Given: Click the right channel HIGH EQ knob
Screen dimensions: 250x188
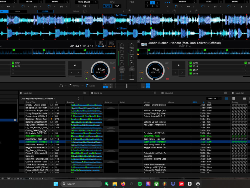Looking at the screenshot, I should [131, 51].
